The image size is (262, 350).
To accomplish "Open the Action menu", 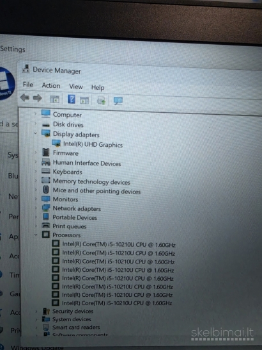I will click(51, 85).
